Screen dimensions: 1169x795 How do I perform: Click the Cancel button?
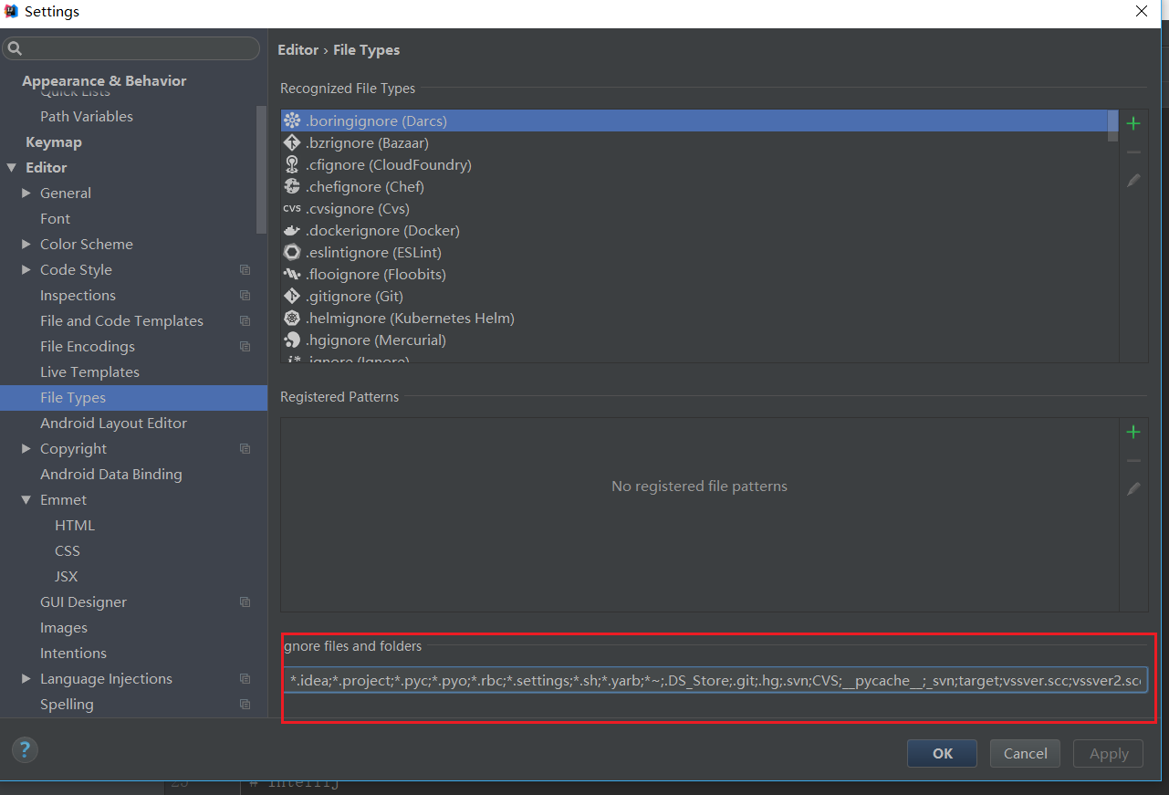(x=1025, y=753)
